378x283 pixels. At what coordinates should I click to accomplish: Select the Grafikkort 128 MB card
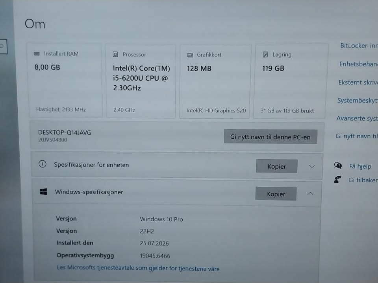click(215, 81)
